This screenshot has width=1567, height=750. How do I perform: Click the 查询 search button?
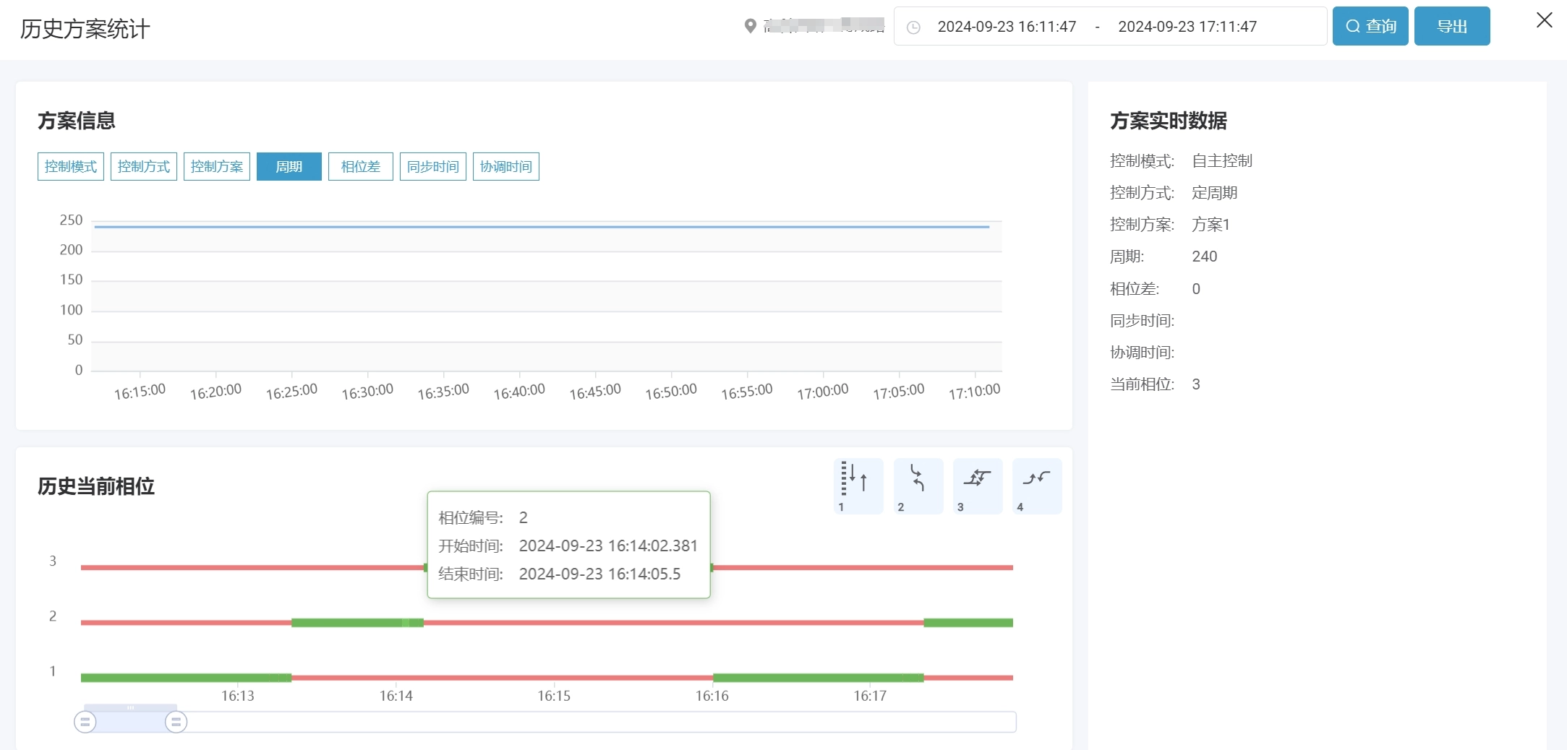pyautogui.click(x=1370, y=26)
